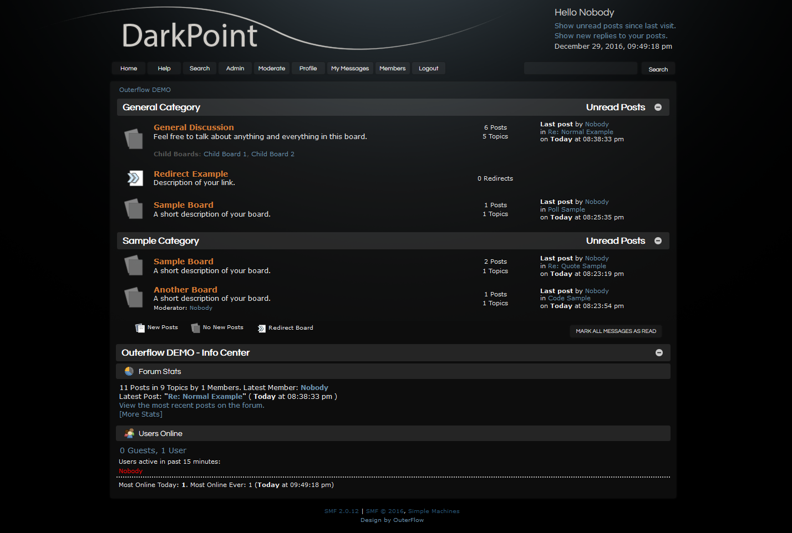This screenshot has height=533, width=792.
Task: Click the Users Online people icon
Action: [x=129, y=433]
